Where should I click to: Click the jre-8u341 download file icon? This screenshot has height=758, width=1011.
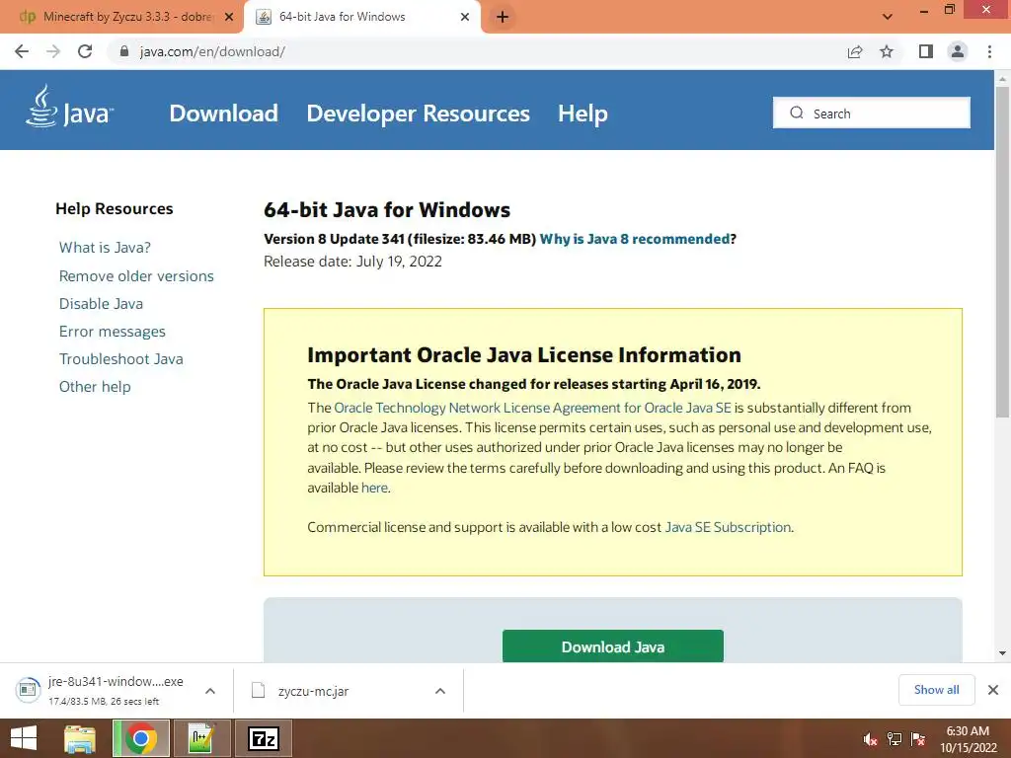[28, 690]
